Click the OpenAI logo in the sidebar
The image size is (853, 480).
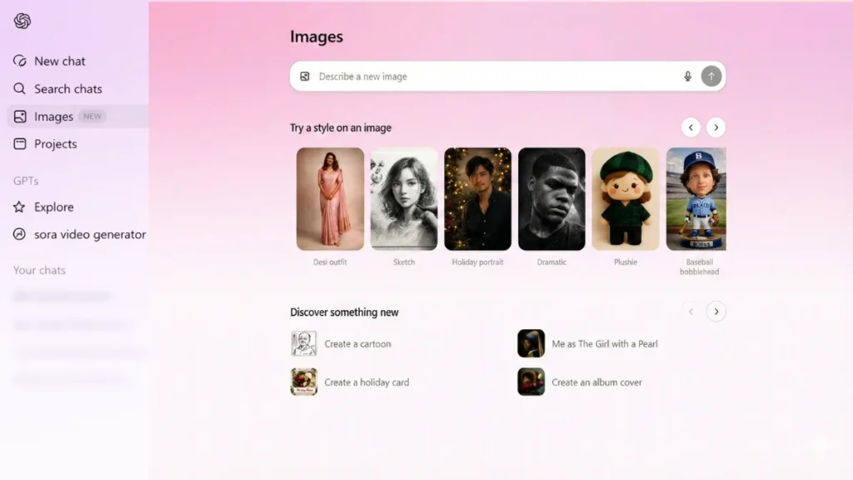pos(22,23)
